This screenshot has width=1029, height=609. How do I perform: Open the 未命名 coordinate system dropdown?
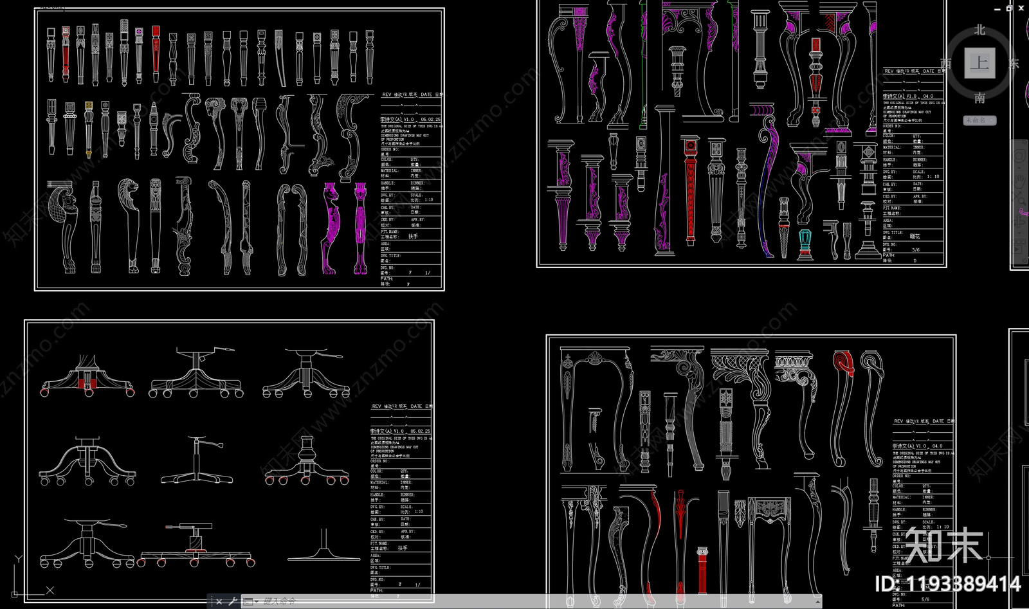point(979,120)
